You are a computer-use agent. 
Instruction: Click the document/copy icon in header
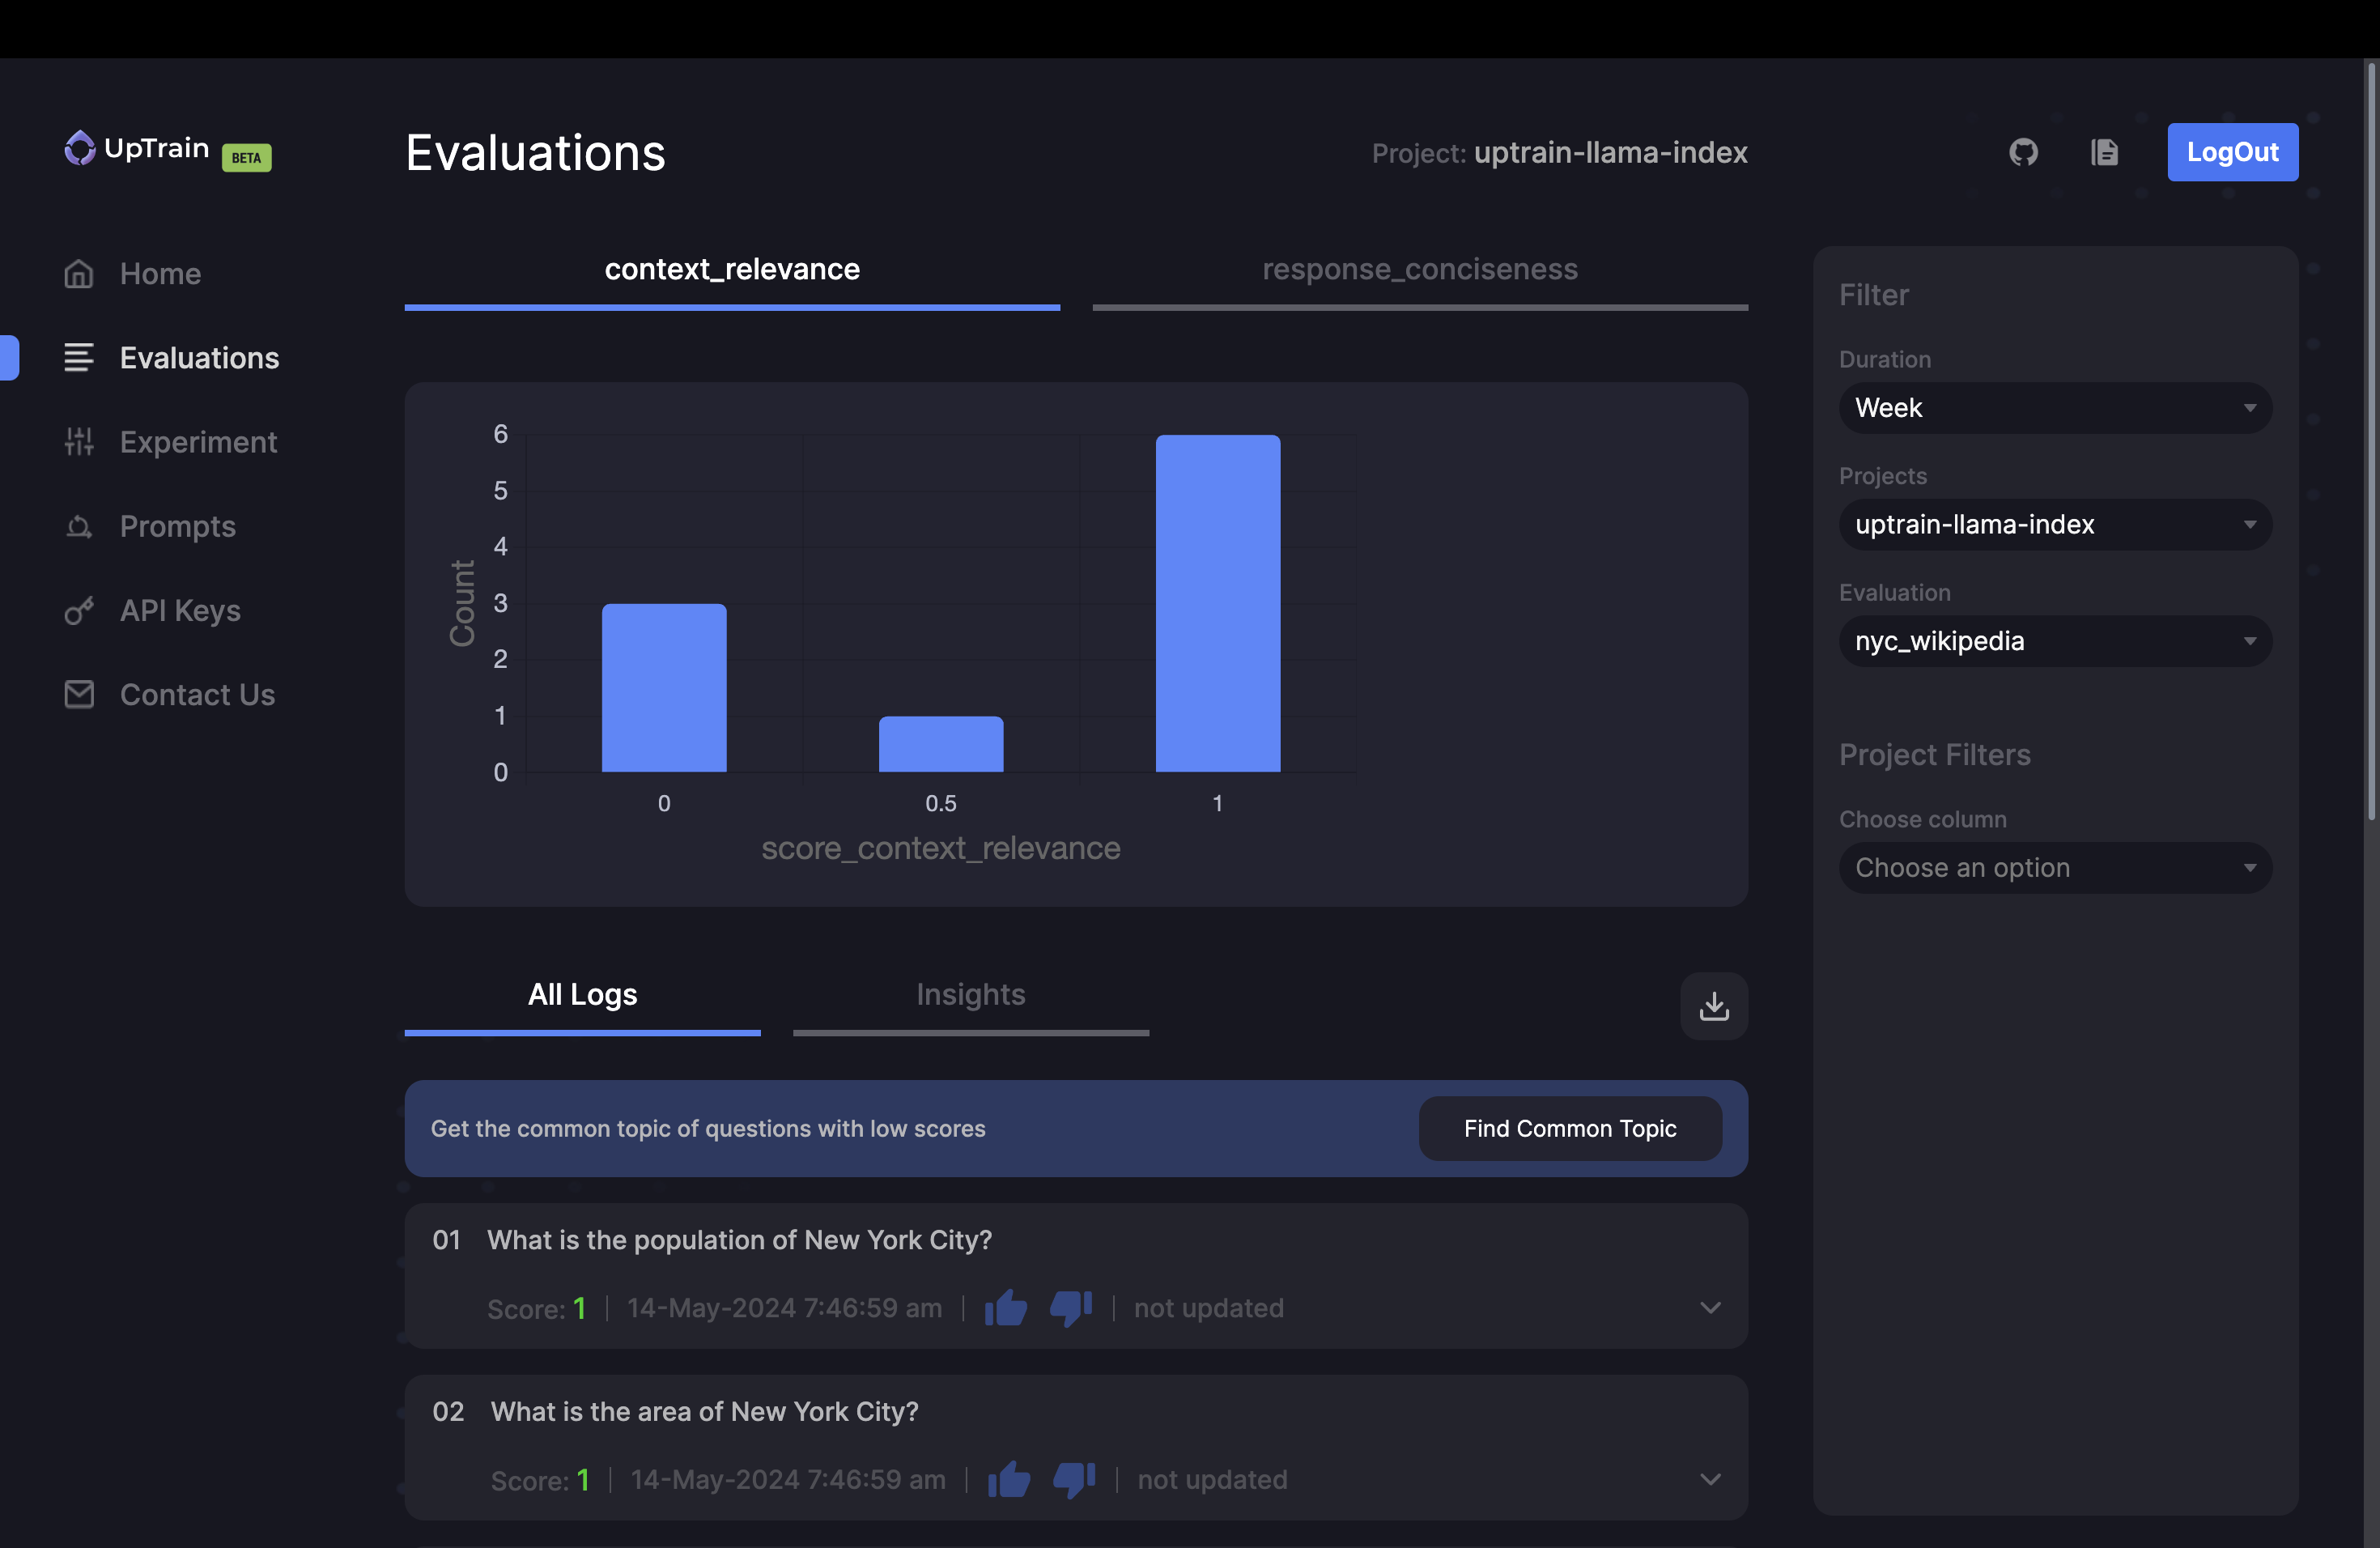pos(2104,151)
